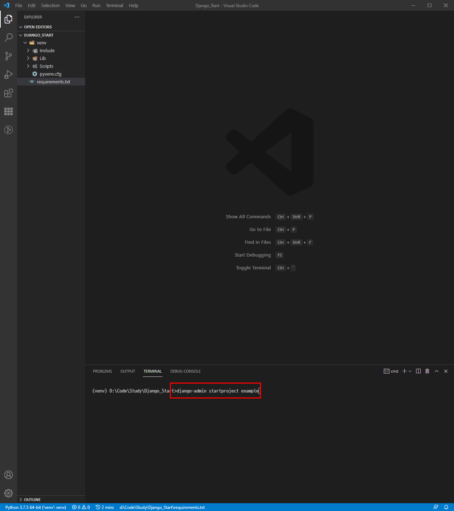Open the Accounts menu icon
The height and width of the screenshot is (511, 454).
(9, 475)
